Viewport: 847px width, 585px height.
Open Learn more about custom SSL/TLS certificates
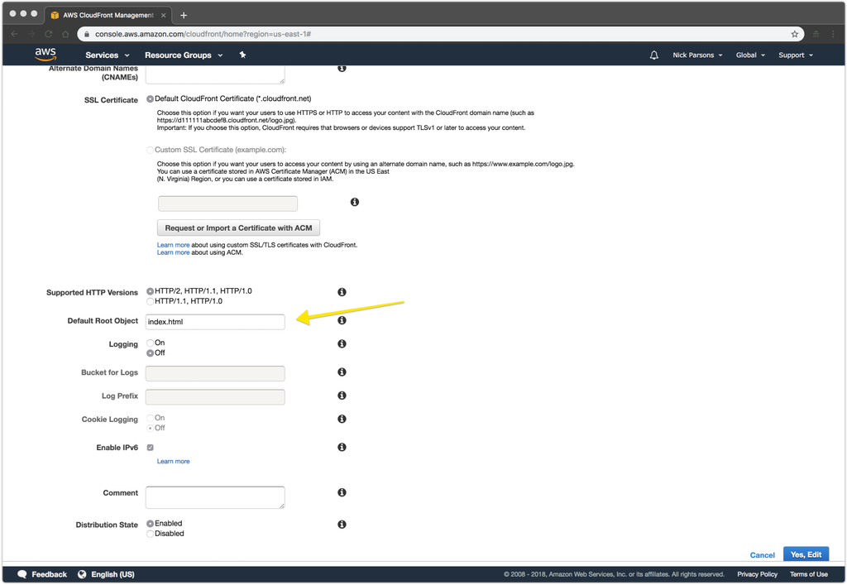click(173, 245)
